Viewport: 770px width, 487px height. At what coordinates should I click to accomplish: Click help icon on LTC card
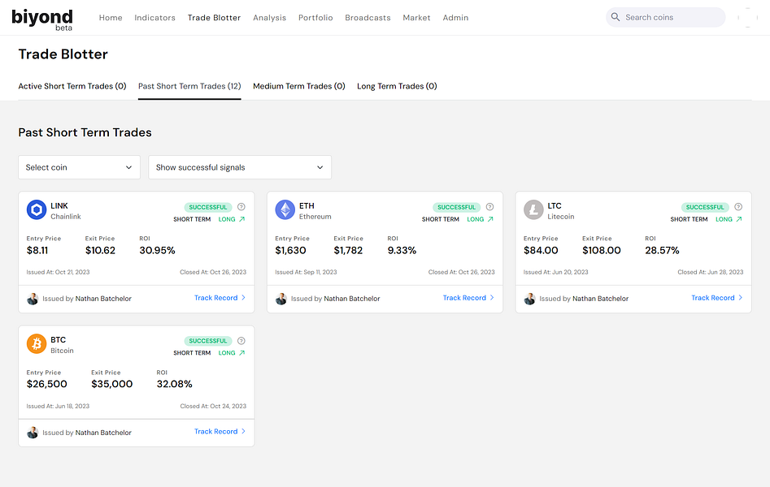[x=738, y=207]
